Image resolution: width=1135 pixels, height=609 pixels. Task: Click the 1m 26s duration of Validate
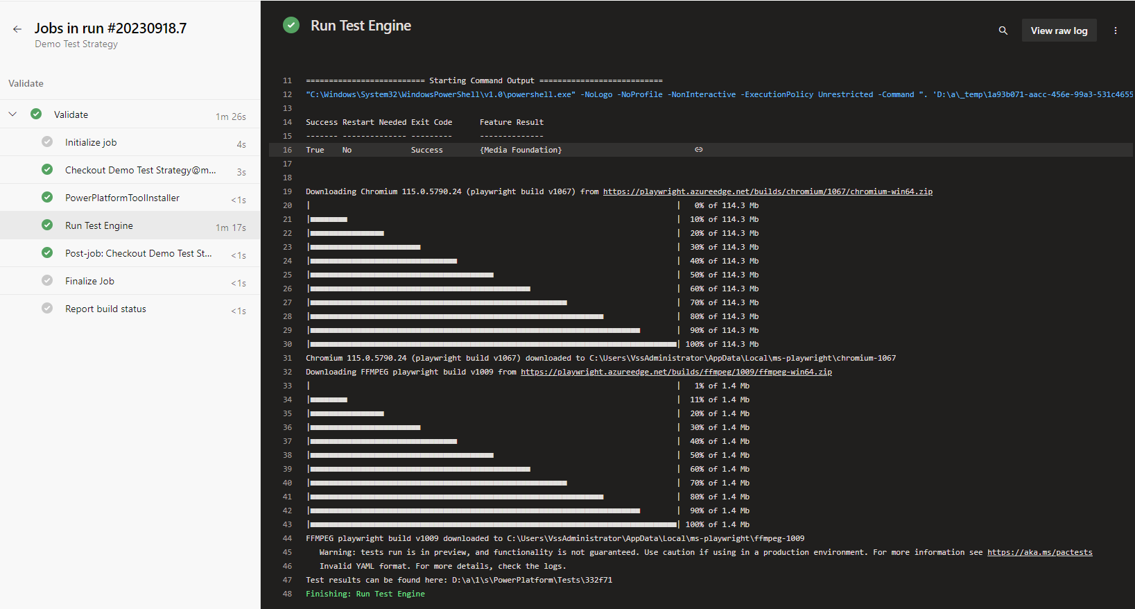(x=231, y=117)
